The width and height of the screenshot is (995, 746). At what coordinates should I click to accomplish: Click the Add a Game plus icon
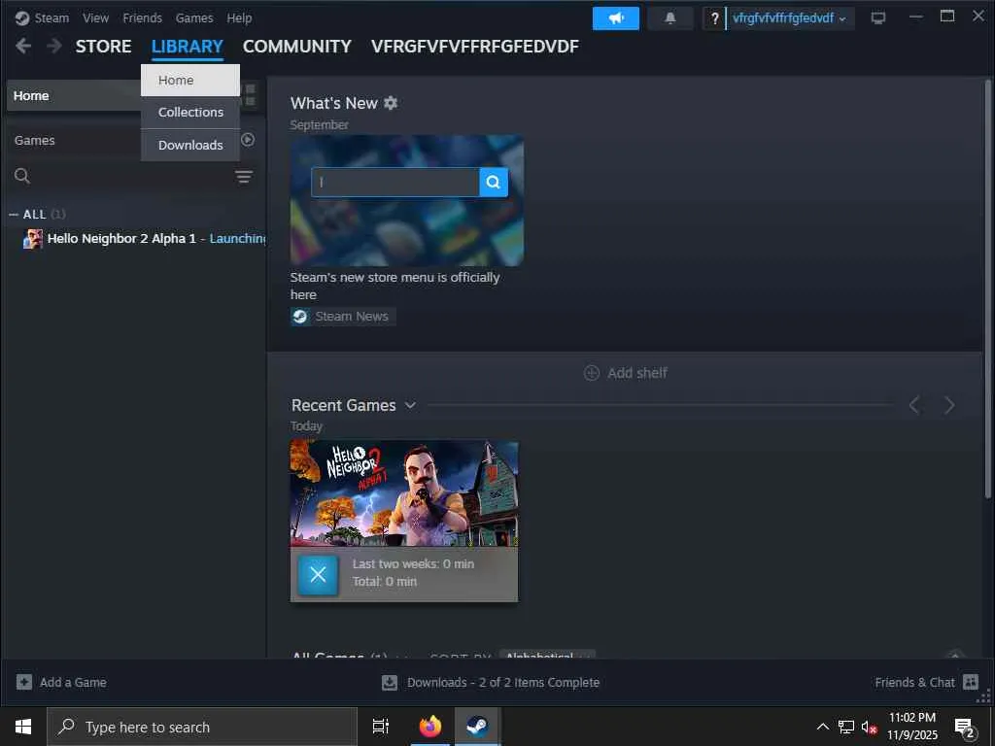click(24, 682)
